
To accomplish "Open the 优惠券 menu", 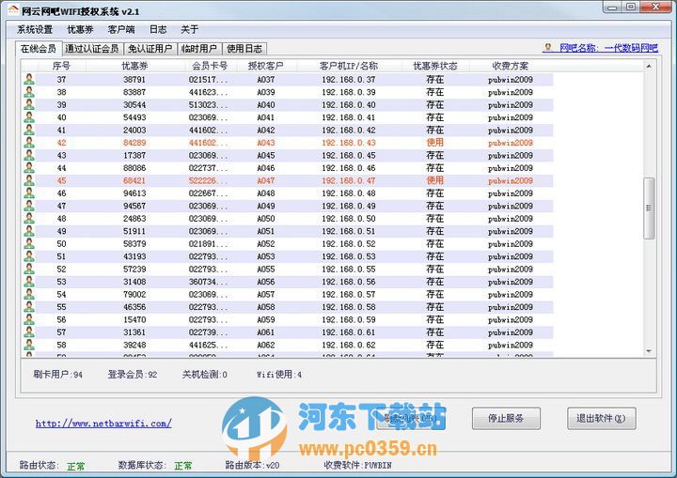I will (x=80, y=29).
